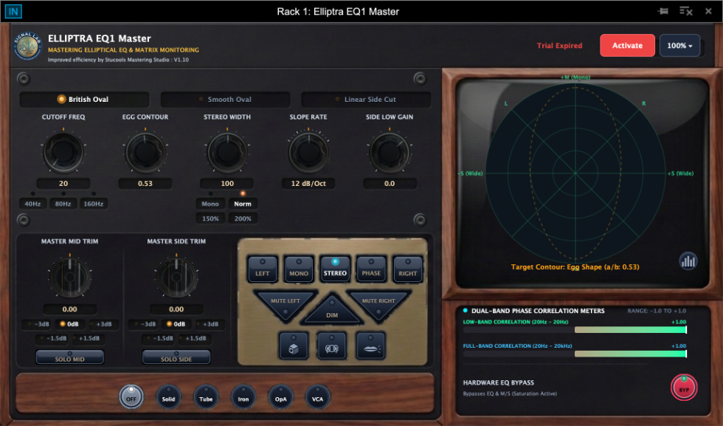Switch monitoring to RIGHT
723x426 pixels.
pyautogui.click(x=407, y=269)
